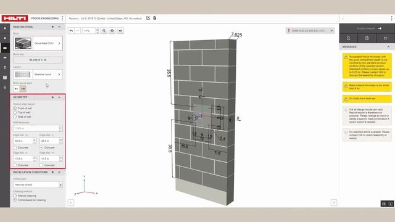Click the pause button at bottom right
The height and width of the screenshot is (222, 395).
pos(384,204)
